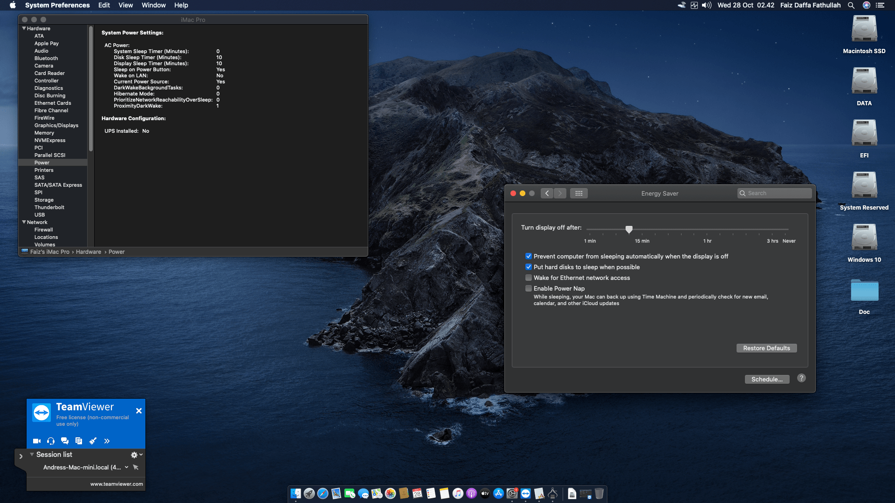The width and height of the screenshot is (895, 503).
Task: Click the TeamViewer whiteboard brush icon
Action: [93, 441]
